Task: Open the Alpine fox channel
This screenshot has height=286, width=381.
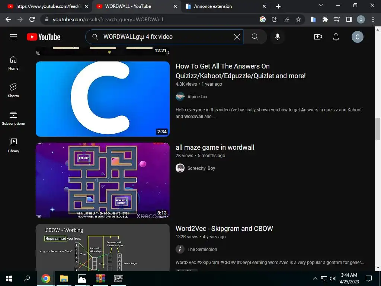Action: tap(197, 96)
